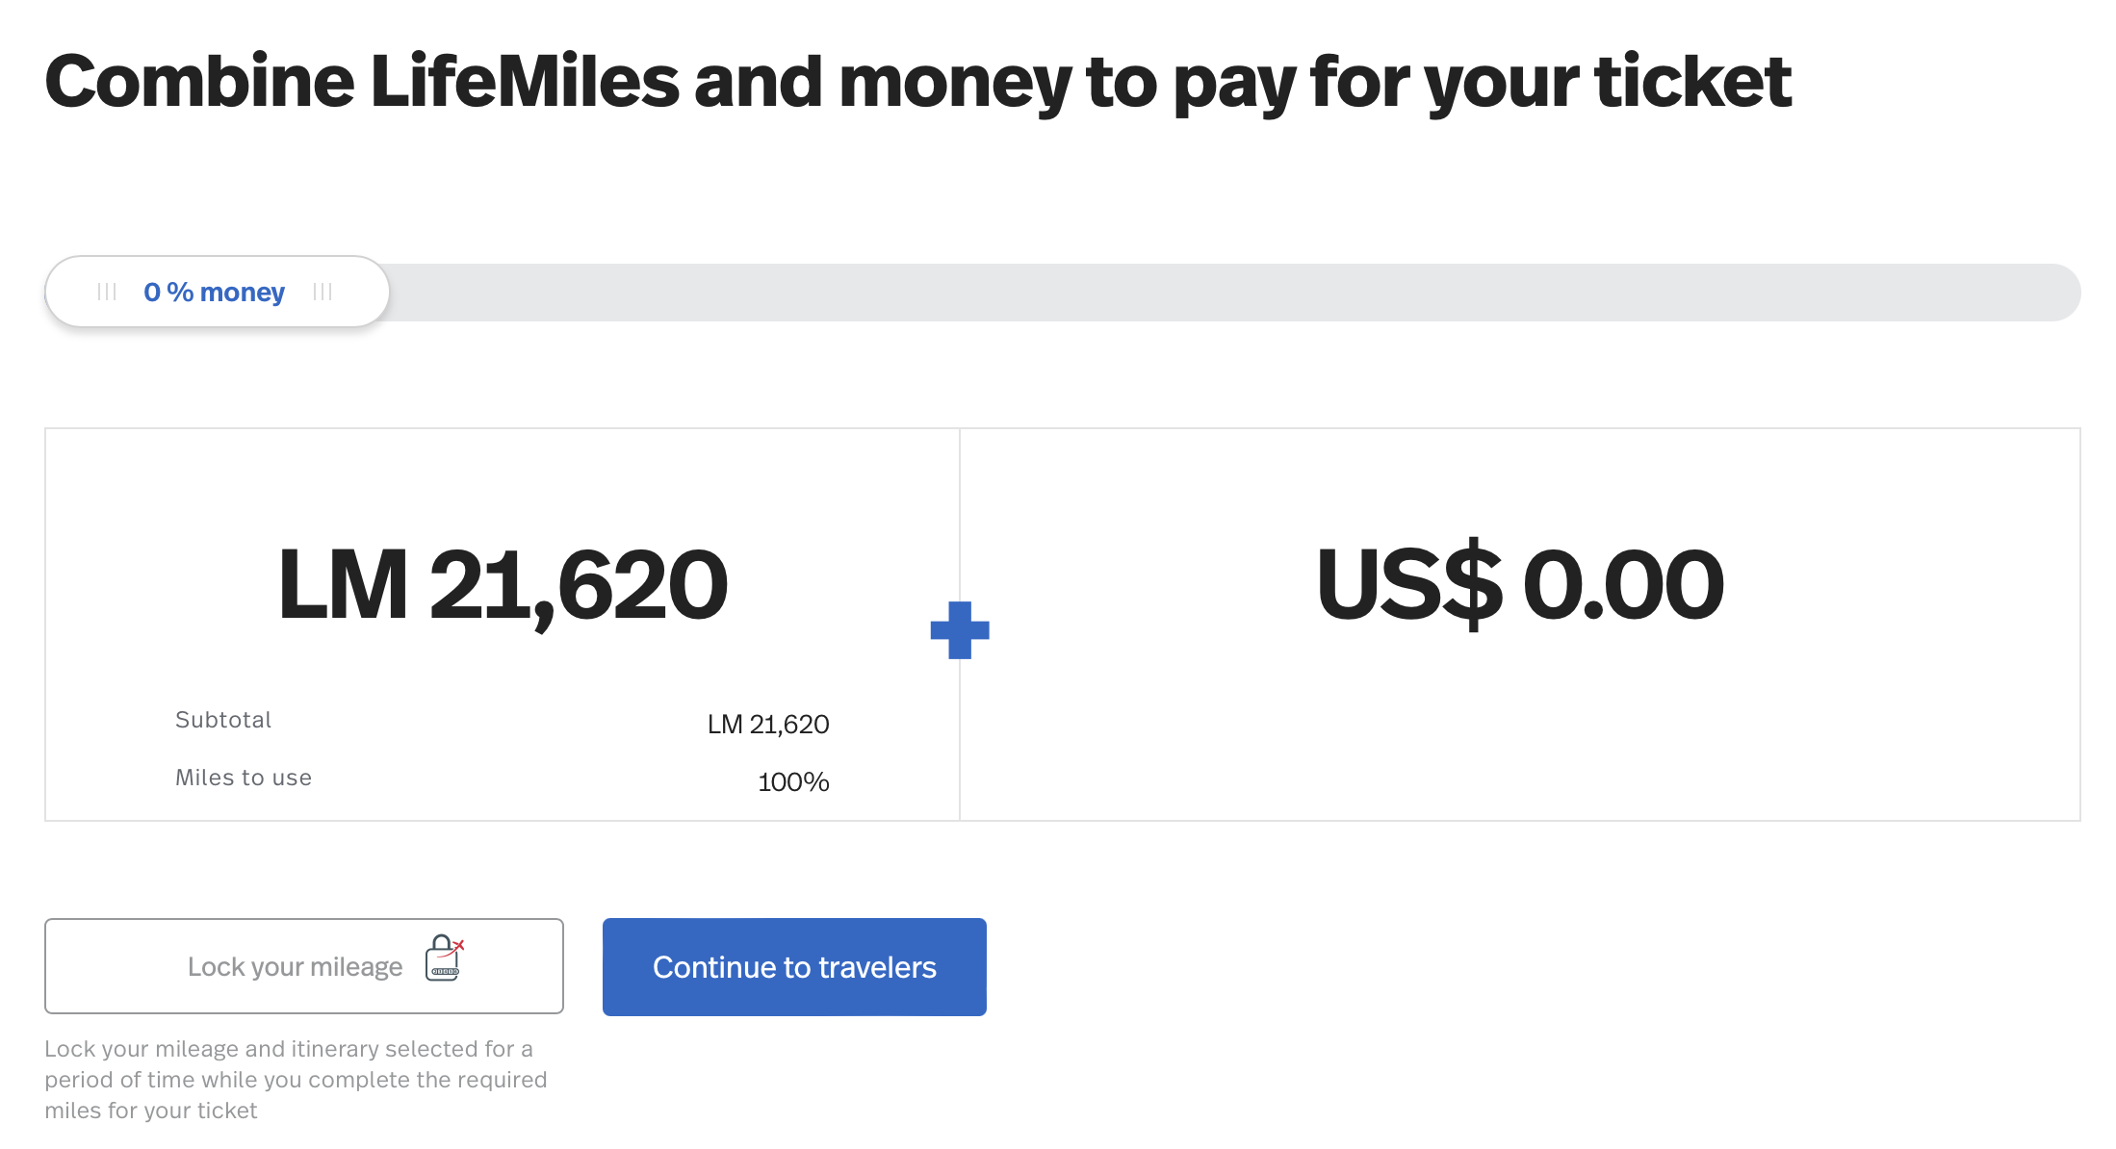Click the lock icon beside Lock your mileage

point(444,958)
